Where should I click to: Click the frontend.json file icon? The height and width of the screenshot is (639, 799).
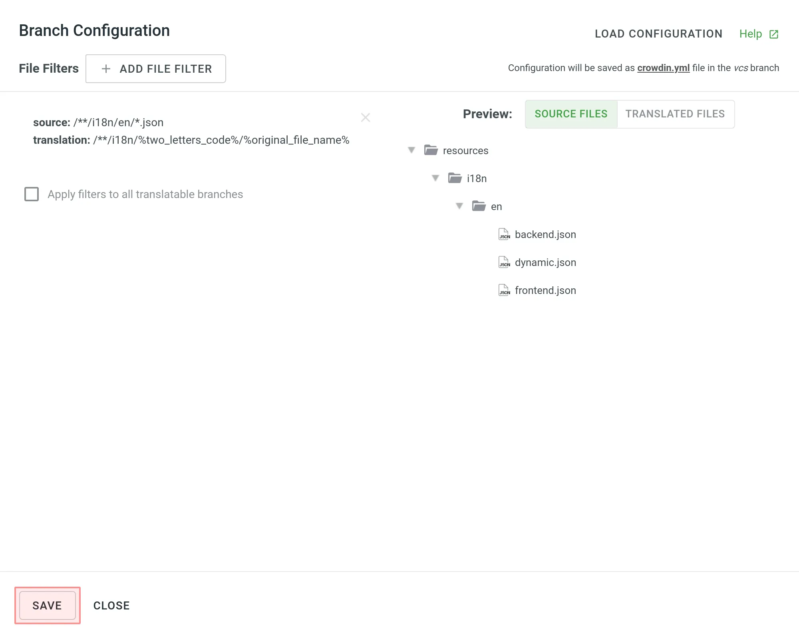[x=505, y=290]
